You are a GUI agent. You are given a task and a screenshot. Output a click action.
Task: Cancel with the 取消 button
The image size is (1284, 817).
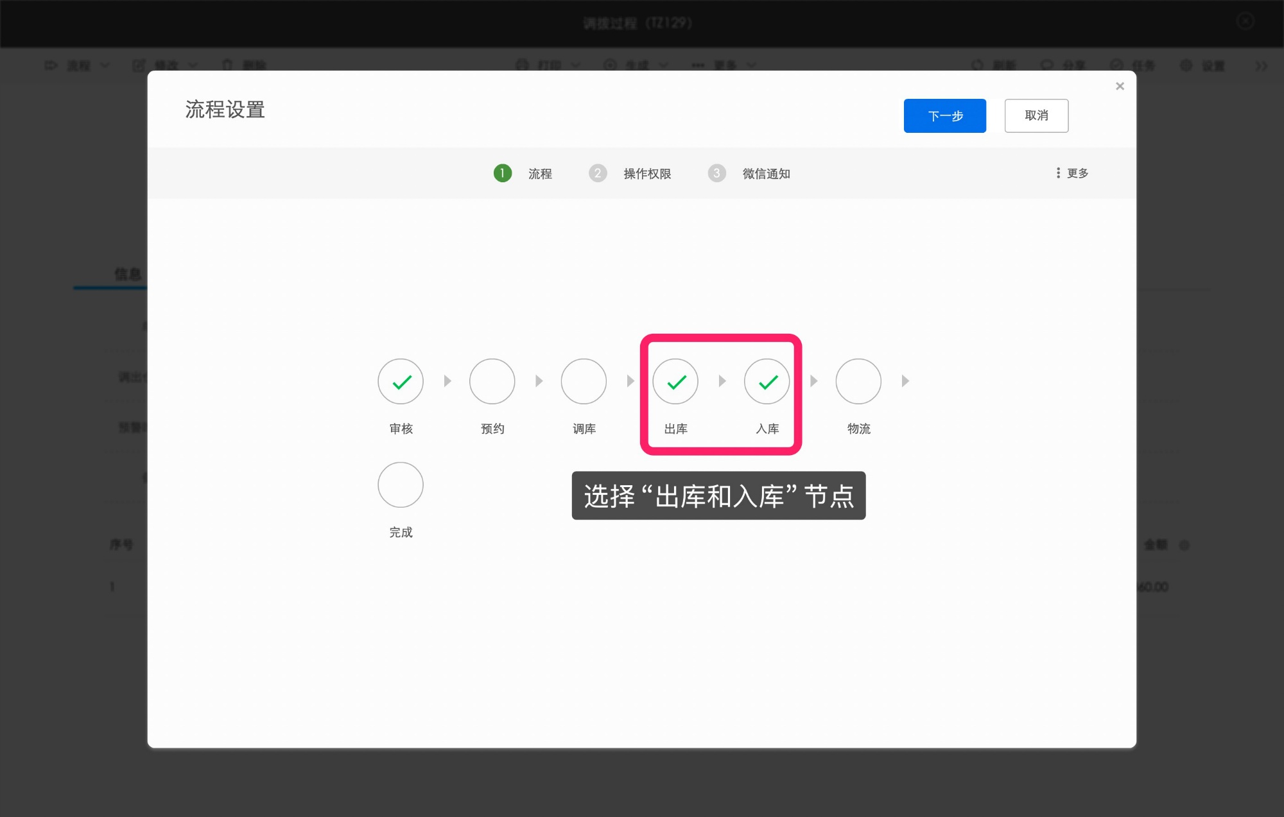click(1036, 116)
